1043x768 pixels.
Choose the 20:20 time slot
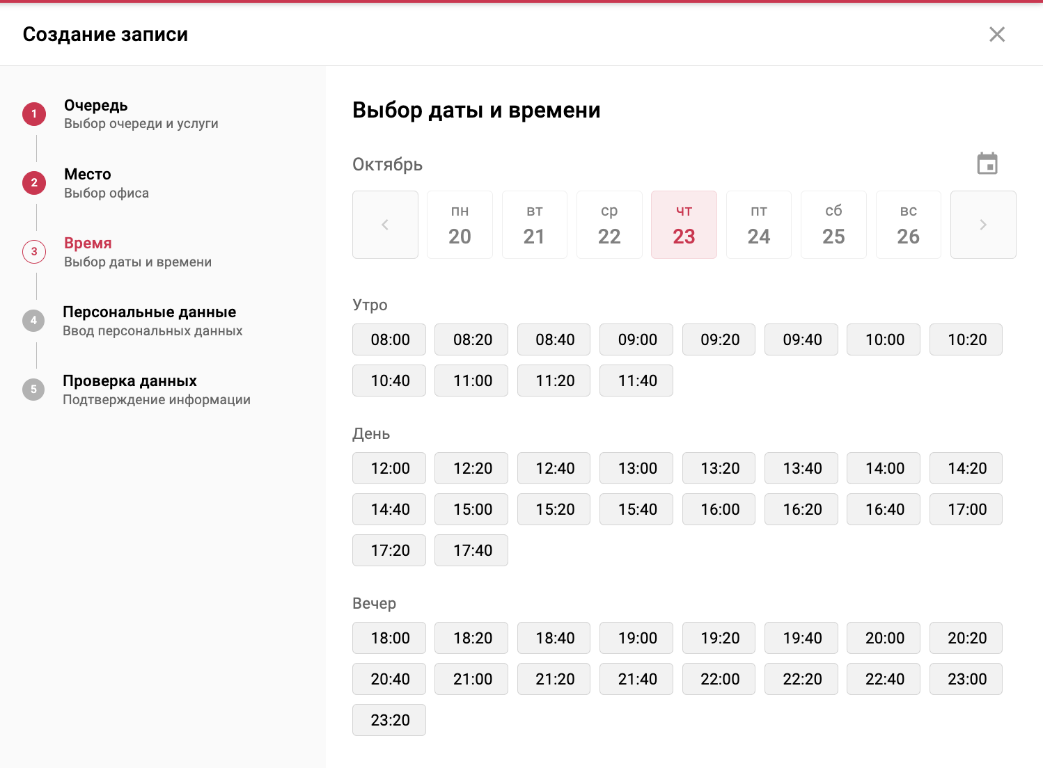click(966, 638)
